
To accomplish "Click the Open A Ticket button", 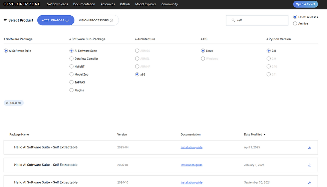I will tap(306, 4).
